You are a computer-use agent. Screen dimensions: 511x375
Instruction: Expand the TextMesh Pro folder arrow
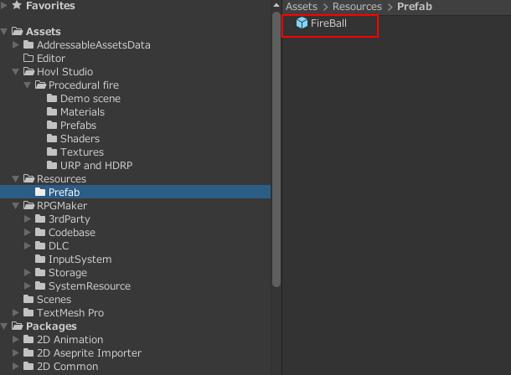point(15,312)
